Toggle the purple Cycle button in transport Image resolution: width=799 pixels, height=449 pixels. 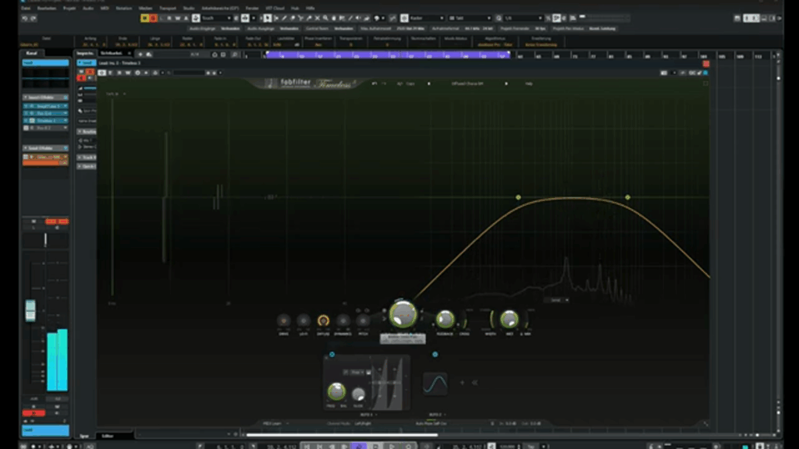point(358,447)
